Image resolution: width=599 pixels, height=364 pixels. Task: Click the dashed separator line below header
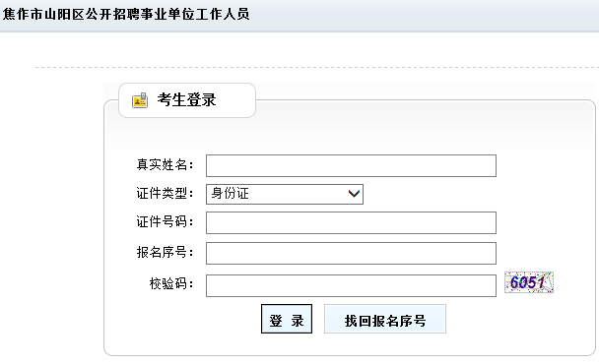point(317,67)
